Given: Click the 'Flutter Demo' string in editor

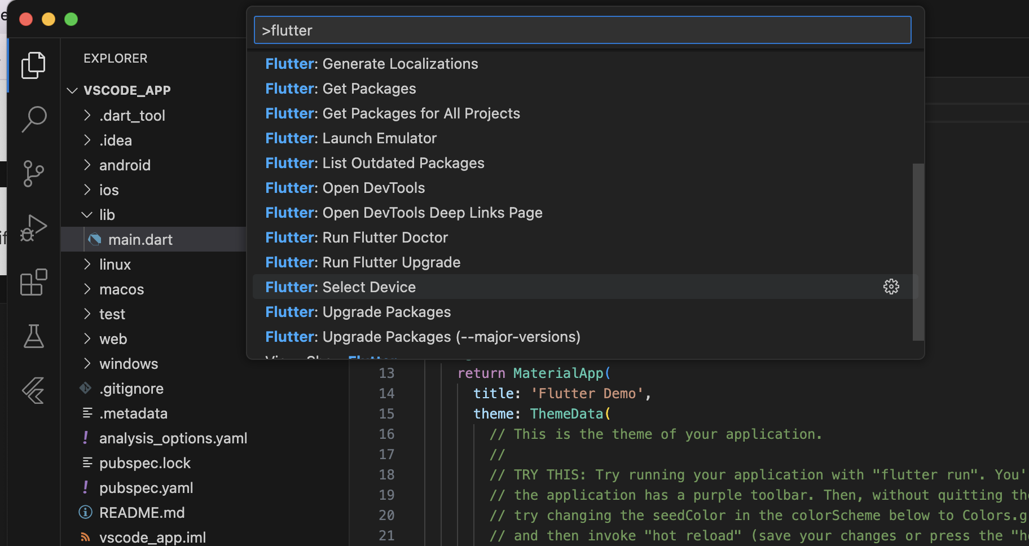Looking at the screenshot, I should 587,394.
